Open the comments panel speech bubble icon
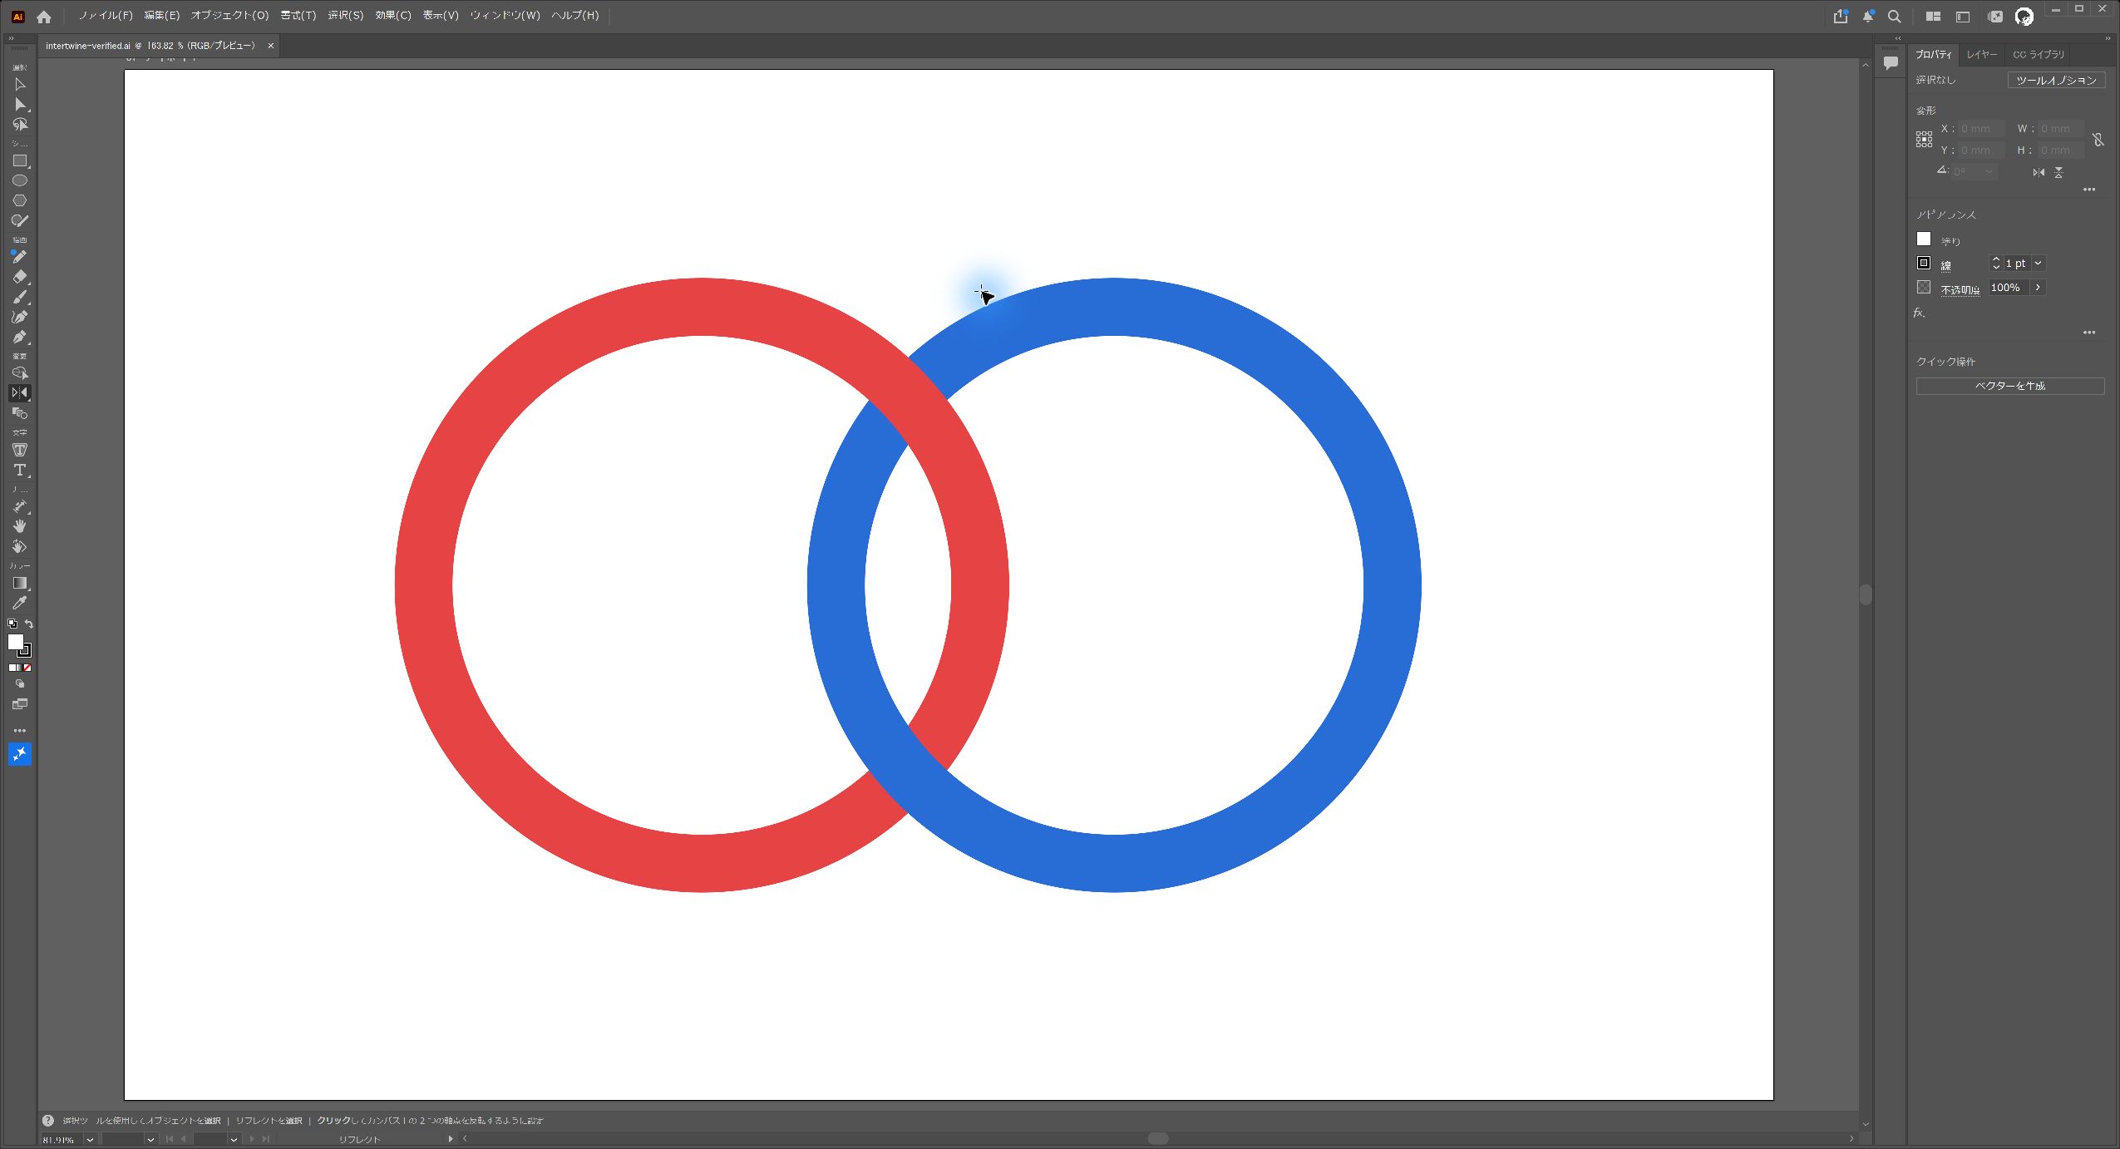The image size is (2120, 1149). 1891,62
